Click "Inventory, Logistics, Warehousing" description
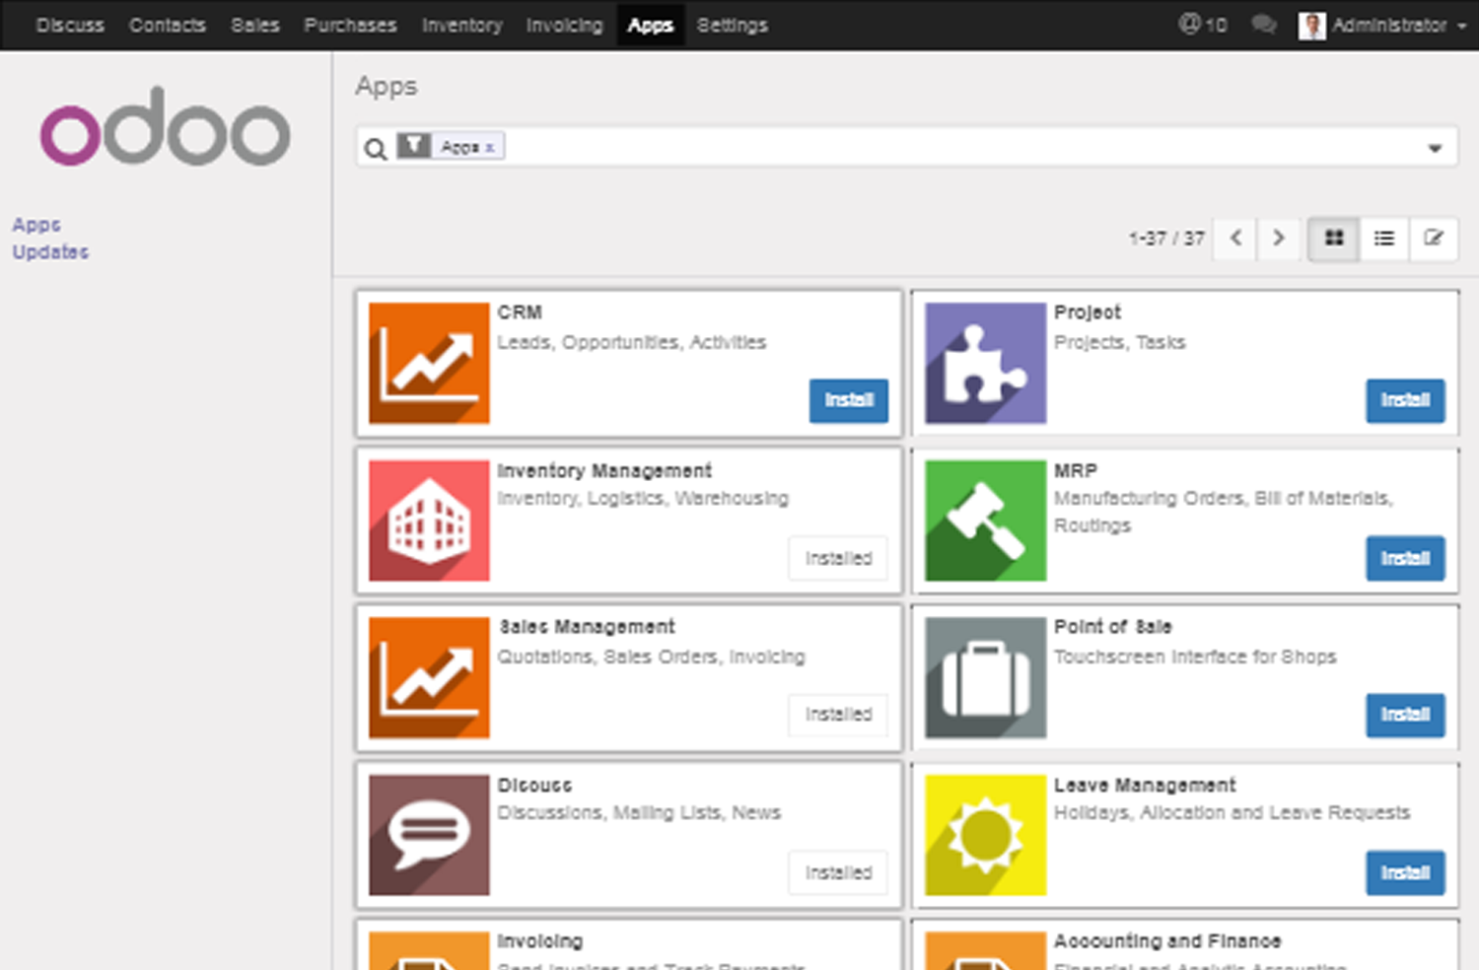The width and height of the screenshot is (1479, 970). (643, 499)
